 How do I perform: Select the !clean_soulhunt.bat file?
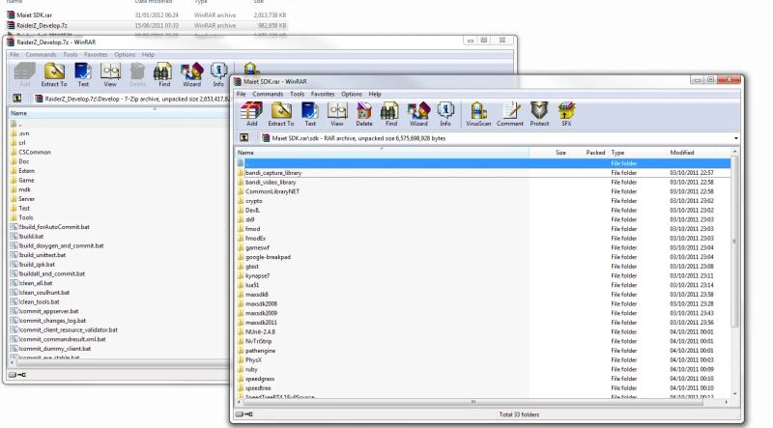pos(43,293)
